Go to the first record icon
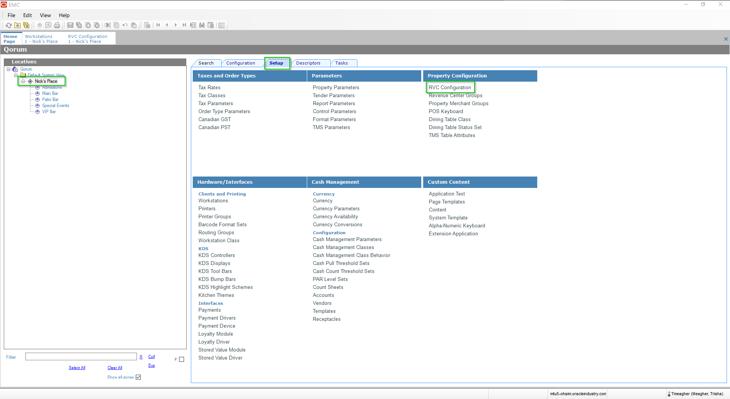 click(158, 25)
